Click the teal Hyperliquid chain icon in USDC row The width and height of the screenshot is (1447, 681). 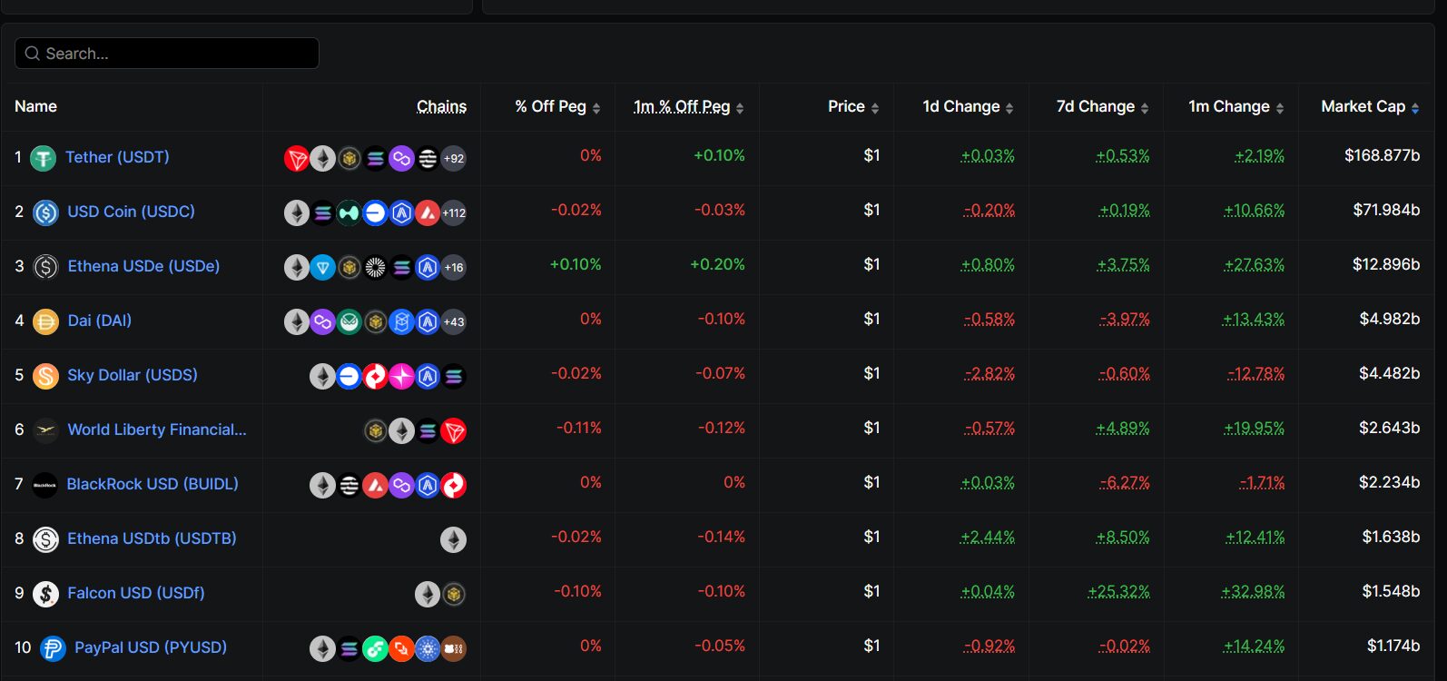pyautogui.click(x=349, y=213)
